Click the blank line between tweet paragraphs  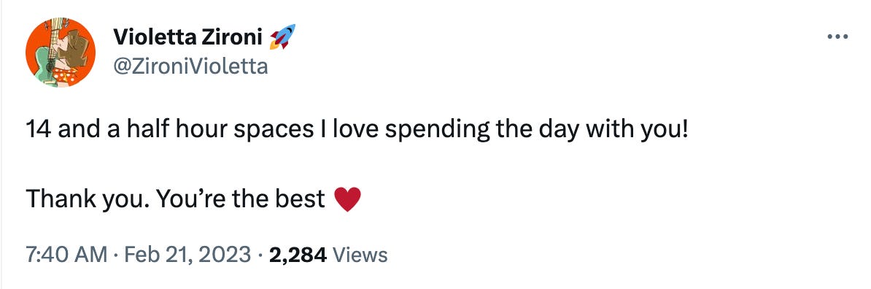click(x=357, y=165)
